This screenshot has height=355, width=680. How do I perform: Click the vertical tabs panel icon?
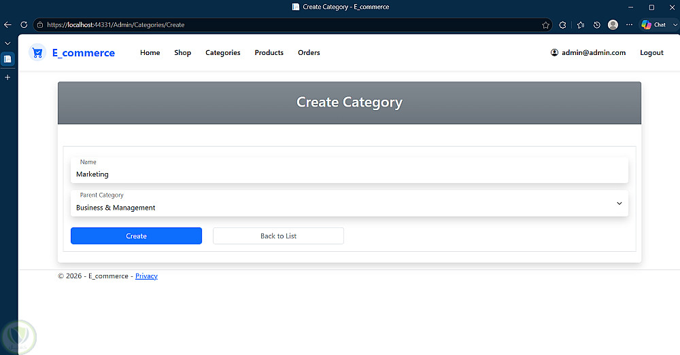[7, 59]
